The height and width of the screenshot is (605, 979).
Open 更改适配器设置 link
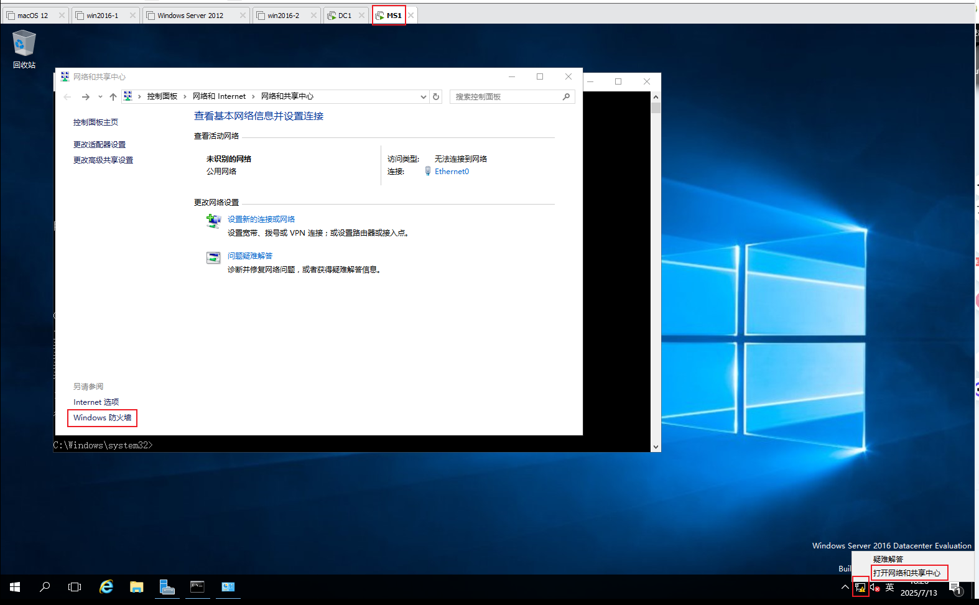pyautogui.click(x=100, y=144)
